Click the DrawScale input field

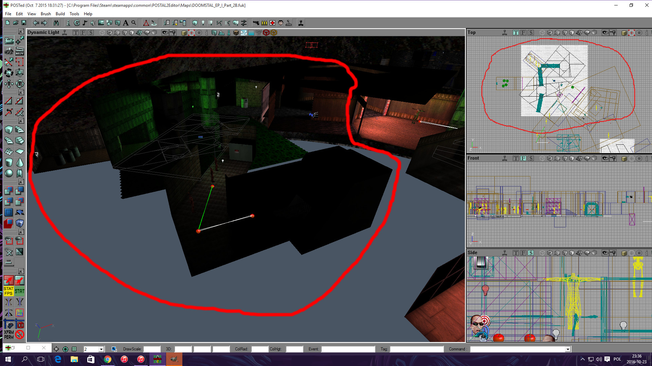click(152, 349)
